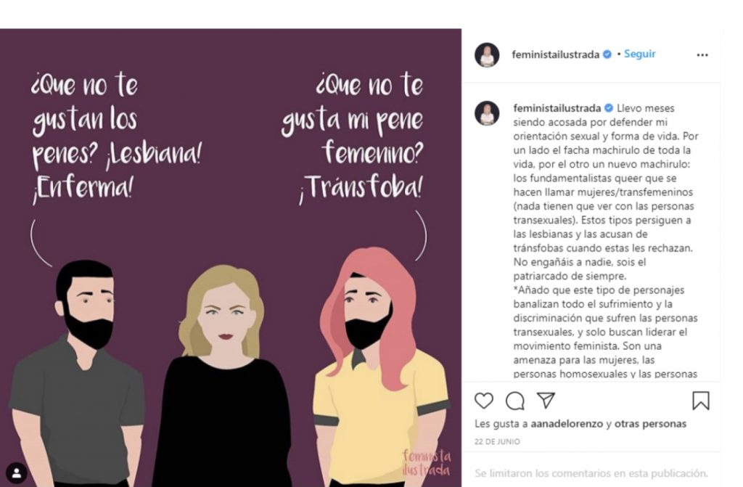This screenshot has height=487, width=743.
Task: Click the feminista ilustrada watermark on image
Action: 427,463
